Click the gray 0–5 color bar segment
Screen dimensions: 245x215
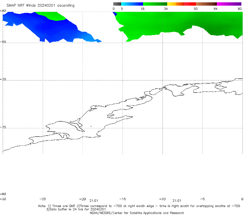[117, 4]
